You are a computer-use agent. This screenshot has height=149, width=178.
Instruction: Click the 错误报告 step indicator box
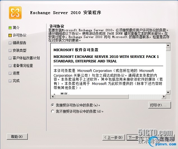click(10, 43)
